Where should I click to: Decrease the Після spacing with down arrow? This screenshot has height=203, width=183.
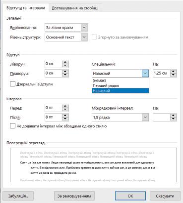65,119
